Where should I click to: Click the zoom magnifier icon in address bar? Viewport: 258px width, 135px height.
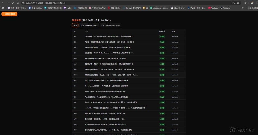pos(233,3)
